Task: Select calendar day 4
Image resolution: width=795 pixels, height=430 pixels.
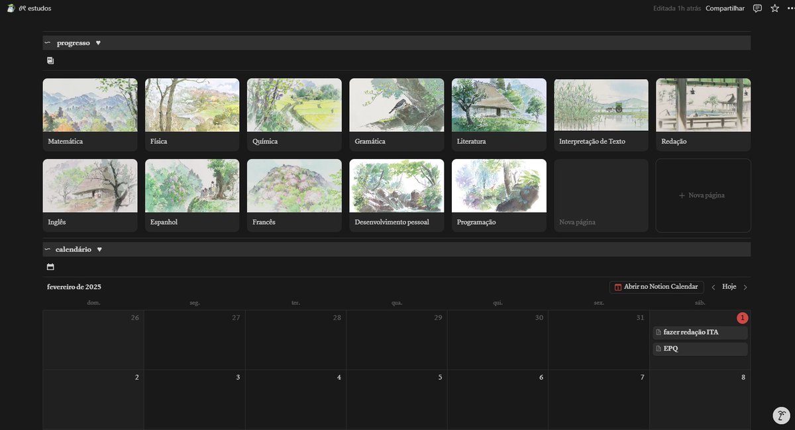Action: tap(295, 400)
